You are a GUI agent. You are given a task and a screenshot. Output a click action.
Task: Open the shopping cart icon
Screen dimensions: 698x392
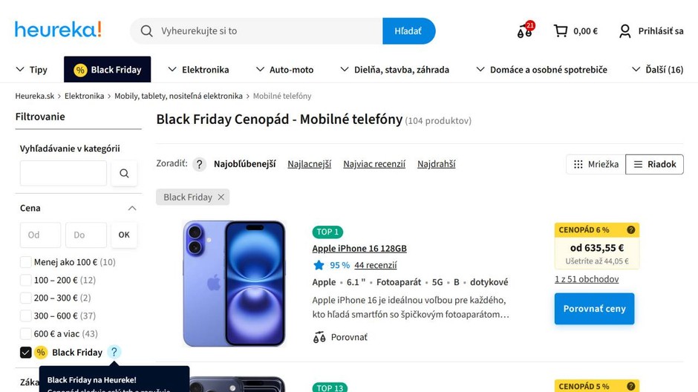pyautogui.click(x=561, y=31)
